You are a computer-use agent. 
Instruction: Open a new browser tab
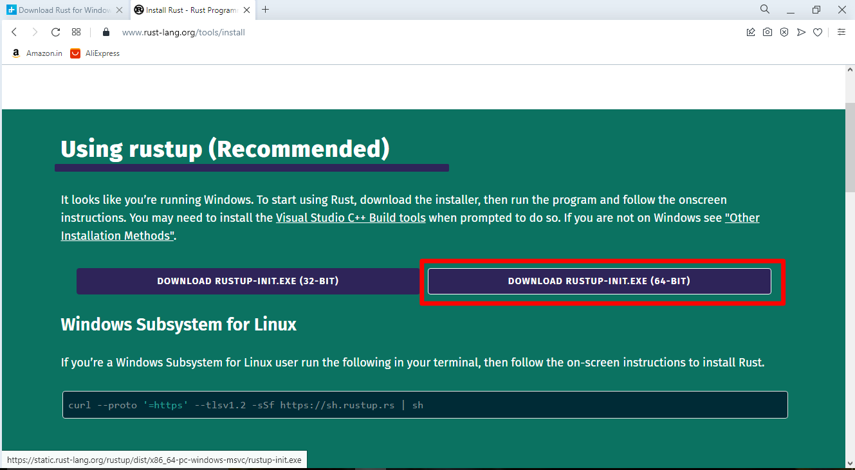pyautogui.click(x=266, y=10)
